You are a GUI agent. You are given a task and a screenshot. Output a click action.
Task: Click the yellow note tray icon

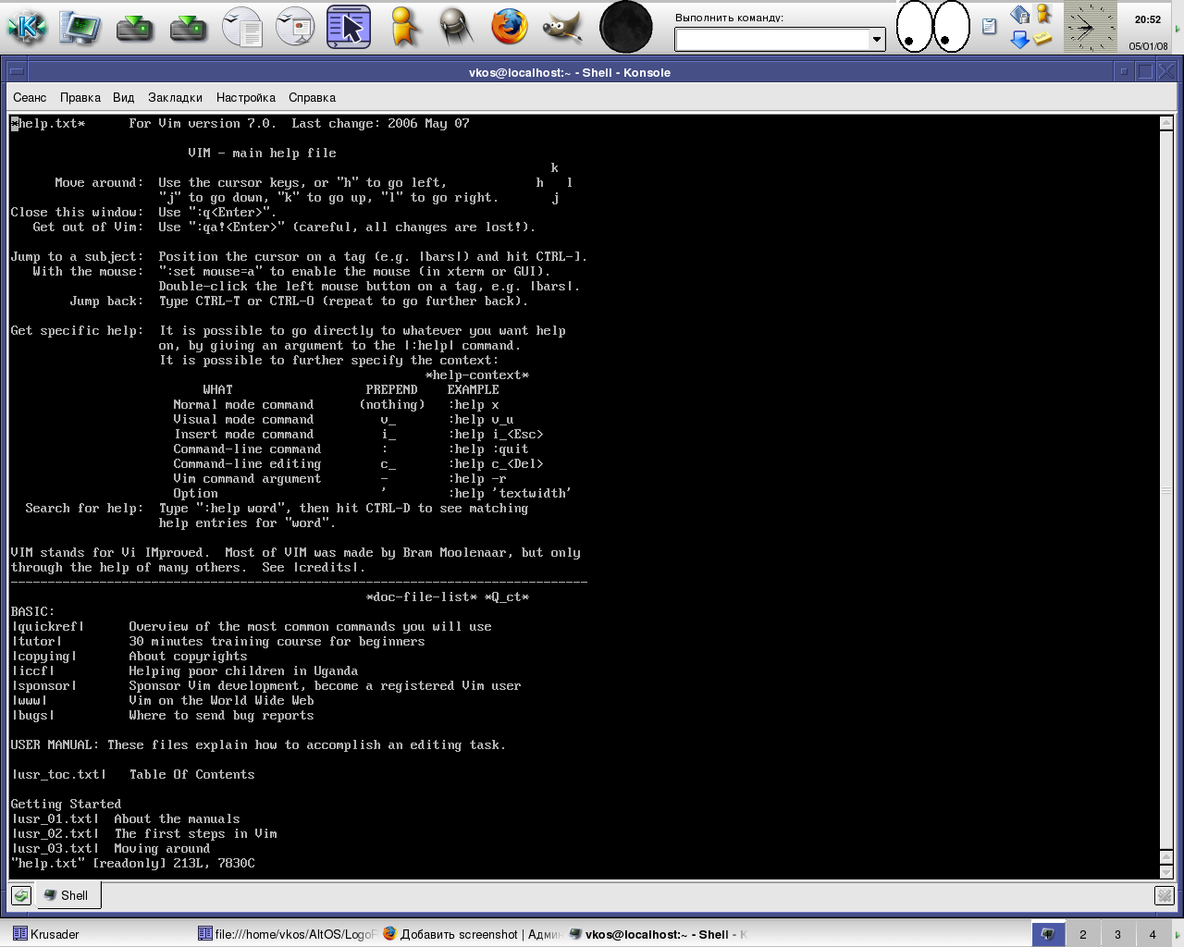click(1043, 39)
